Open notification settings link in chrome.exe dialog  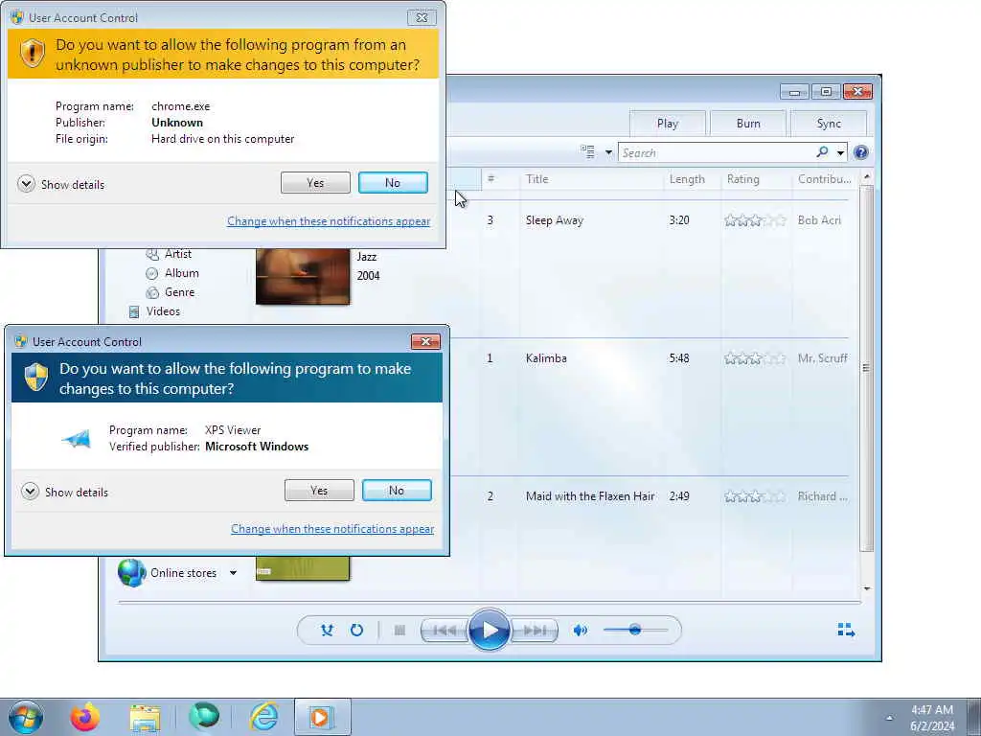click(329, 221)
